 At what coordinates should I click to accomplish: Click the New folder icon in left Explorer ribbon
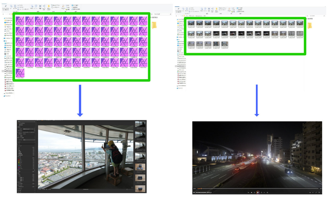tap(49, 7)
